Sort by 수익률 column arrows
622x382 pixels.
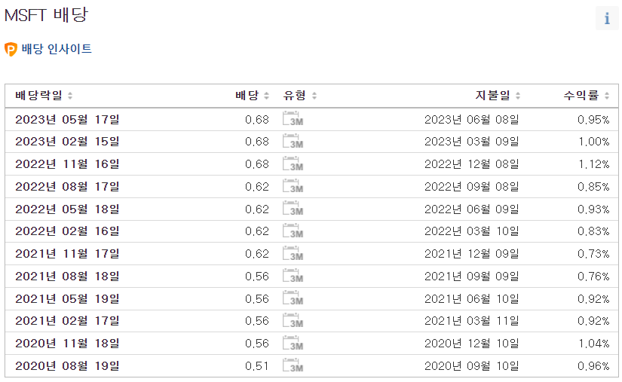click(x=606, y=96)
